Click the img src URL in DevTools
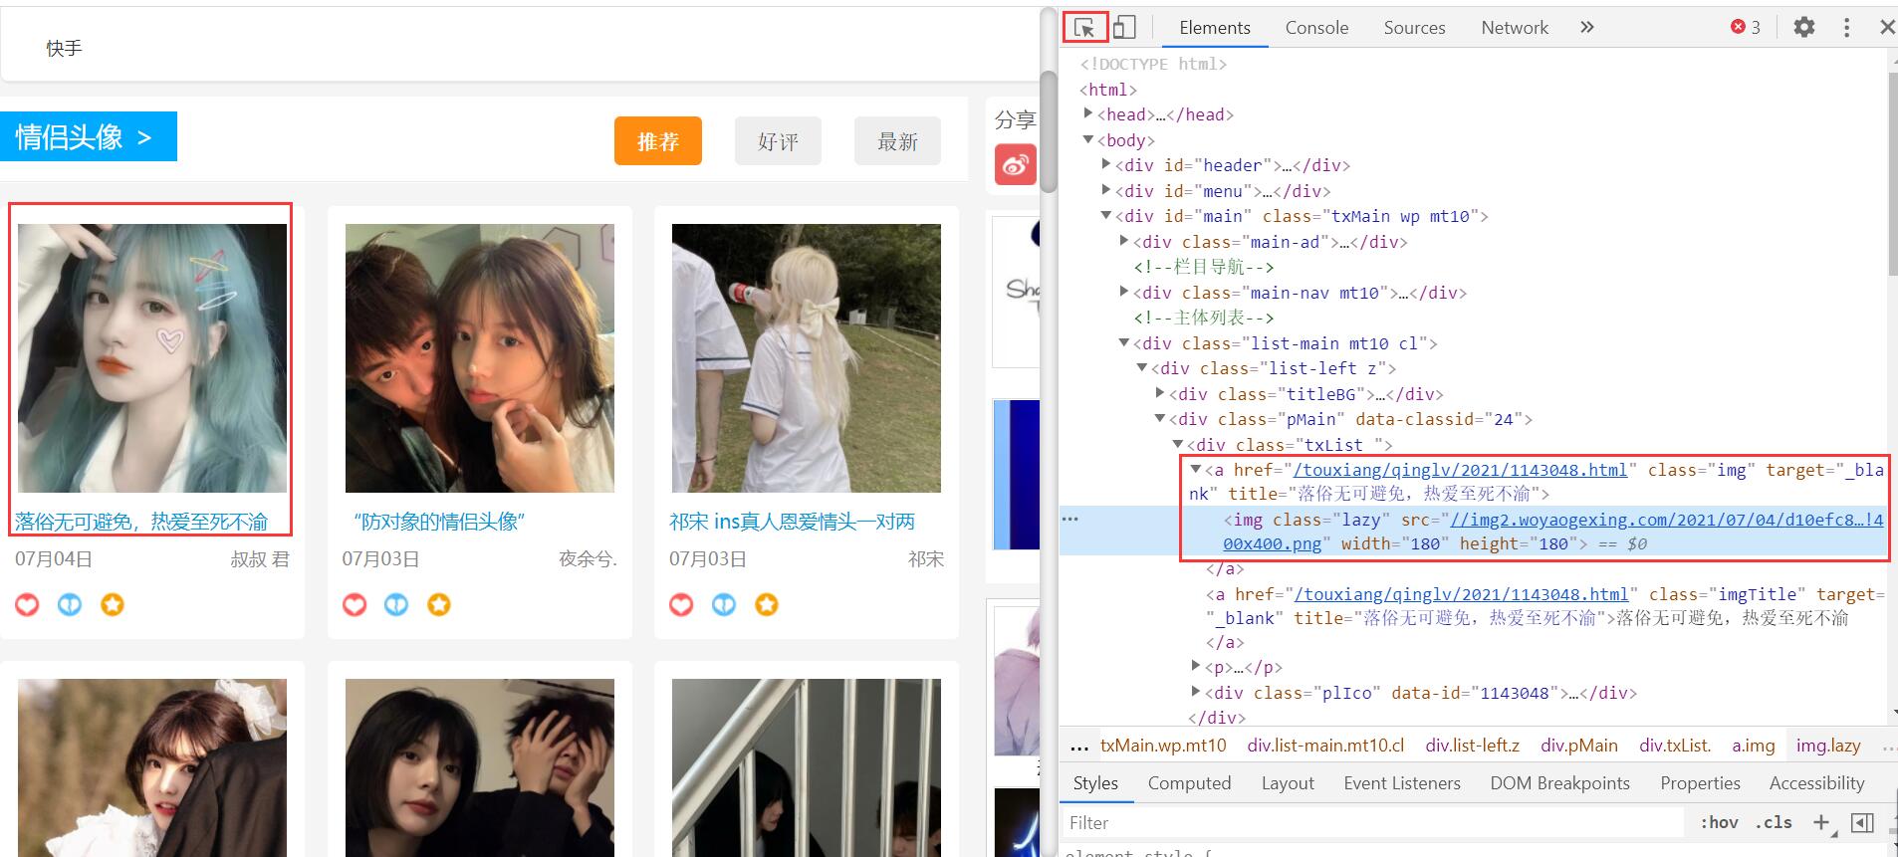Image resolution: width=1898 pixels, height=857 pixels. coord(1667,519)
